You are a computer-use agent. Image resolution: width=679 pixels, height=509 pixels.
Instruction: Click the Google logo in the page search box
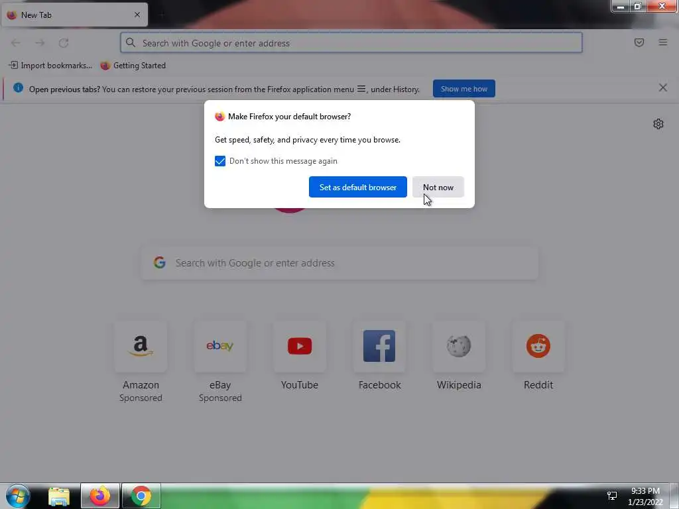tap(159, 262)
